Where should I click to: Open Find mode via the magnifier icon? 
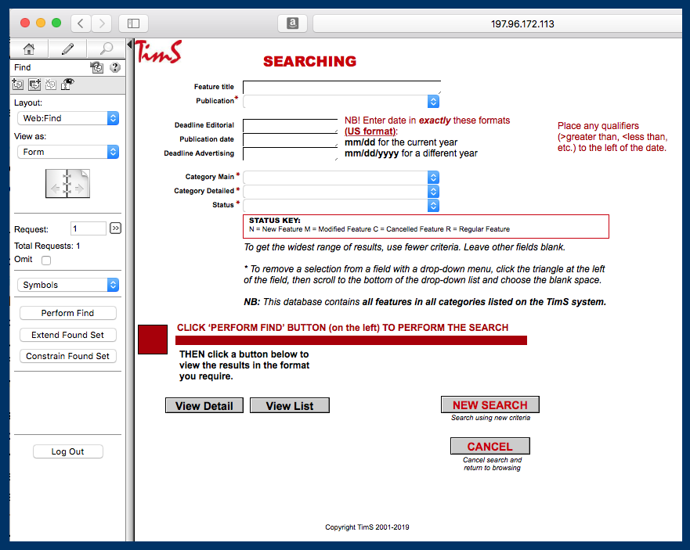106,48
